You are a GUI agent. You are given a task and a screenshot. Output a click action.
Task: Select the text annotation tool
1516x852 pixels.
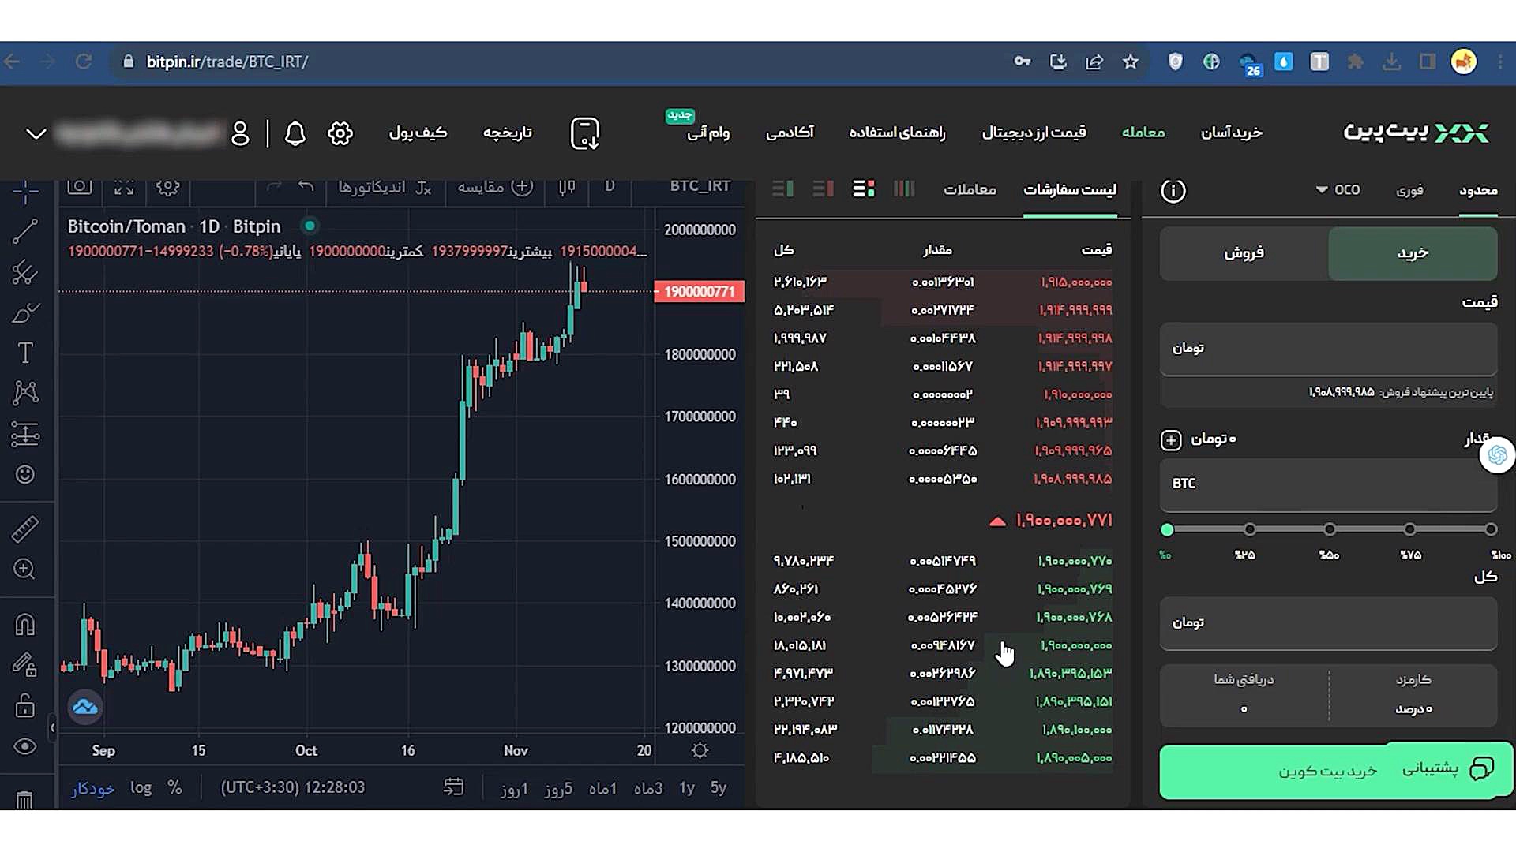[25, 353]
